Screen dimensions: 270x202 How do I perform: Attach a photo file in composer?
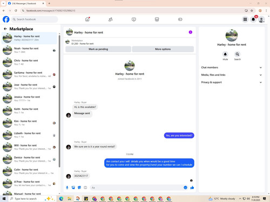(x=73, y=187)
